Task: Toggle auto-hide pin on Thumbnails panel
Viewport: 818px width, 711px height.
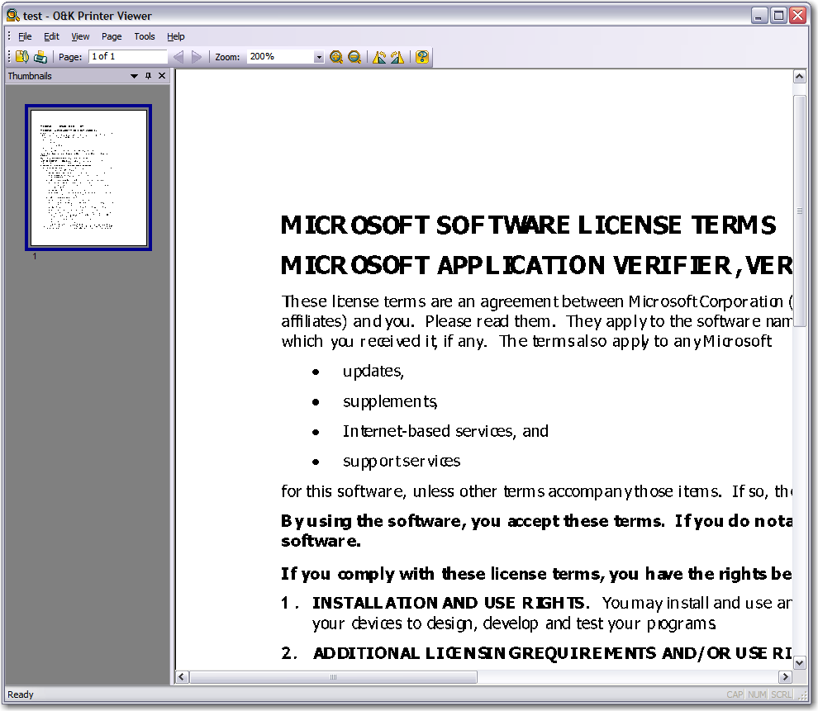Action: pyautogui.click(x=148, y=76)
